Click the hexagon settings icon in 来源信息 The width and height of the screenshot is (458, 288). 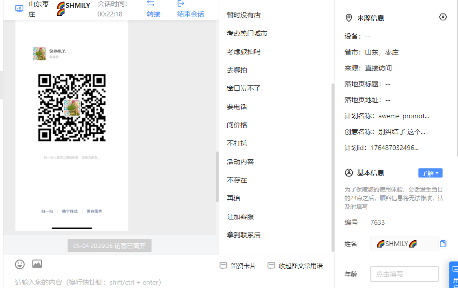click(443, 17)
